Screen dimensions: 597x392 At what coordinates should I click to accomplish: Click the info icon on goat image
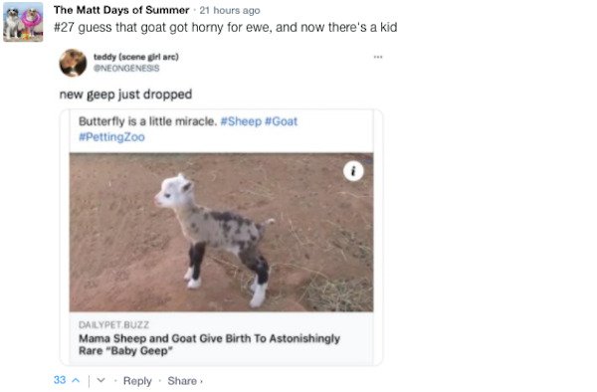pyautogui.click(x=353, y=171)
